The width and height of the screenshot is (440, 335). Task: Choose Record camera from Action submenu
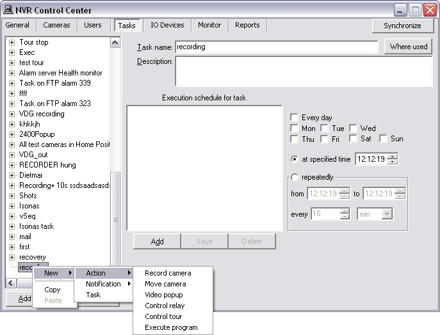point(172,273)
